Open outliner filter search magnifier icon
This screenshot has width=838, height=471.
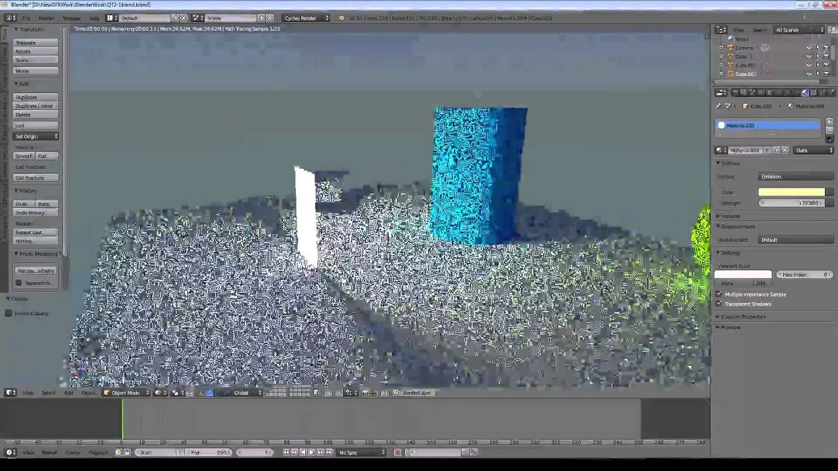(x=832, y=29)
